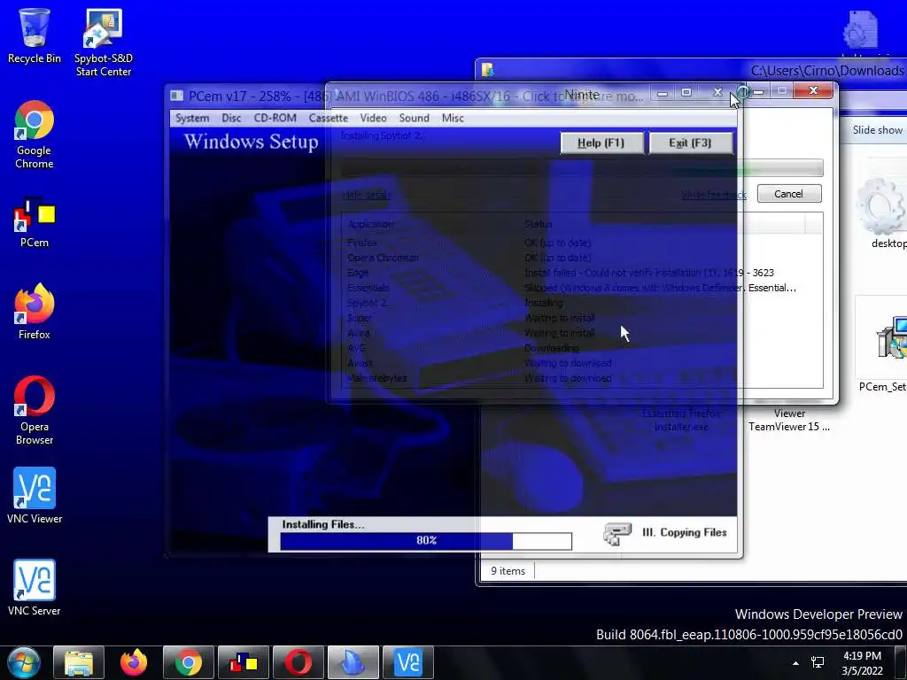
Task: Click the Installing Files 80% progress bar
Action: (x=426, y=541)
